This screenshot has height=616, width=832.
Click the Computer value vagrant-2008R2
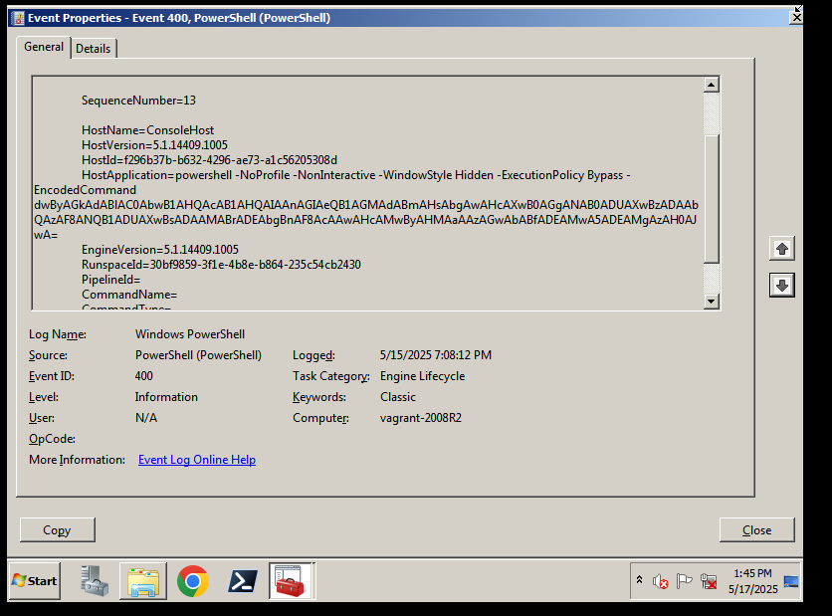[421, 418]
